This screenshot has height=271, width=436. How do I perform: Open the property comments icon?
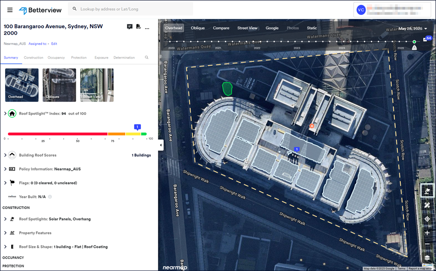pyautogui.click(x=130, y=26)
